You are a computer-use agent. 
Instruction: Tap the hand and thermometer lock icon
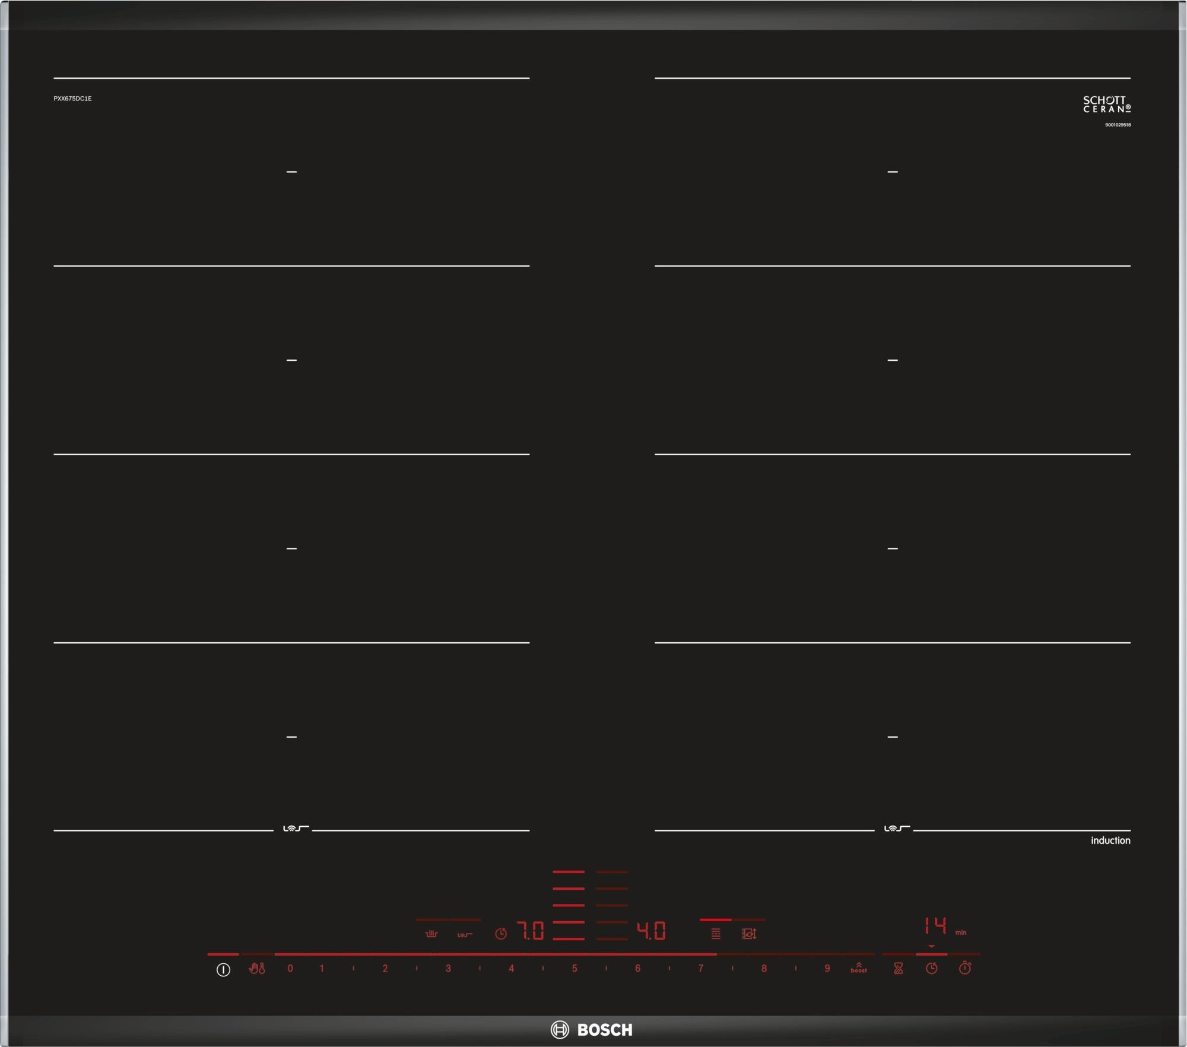[x=257, y=969]
